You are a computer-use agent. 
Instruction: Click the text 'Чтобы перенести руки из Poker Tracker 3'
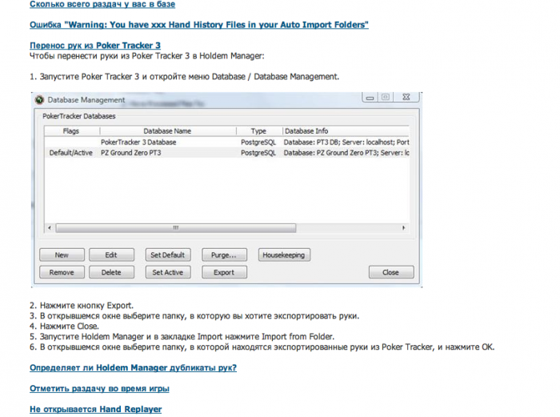(x=146, y=56)
